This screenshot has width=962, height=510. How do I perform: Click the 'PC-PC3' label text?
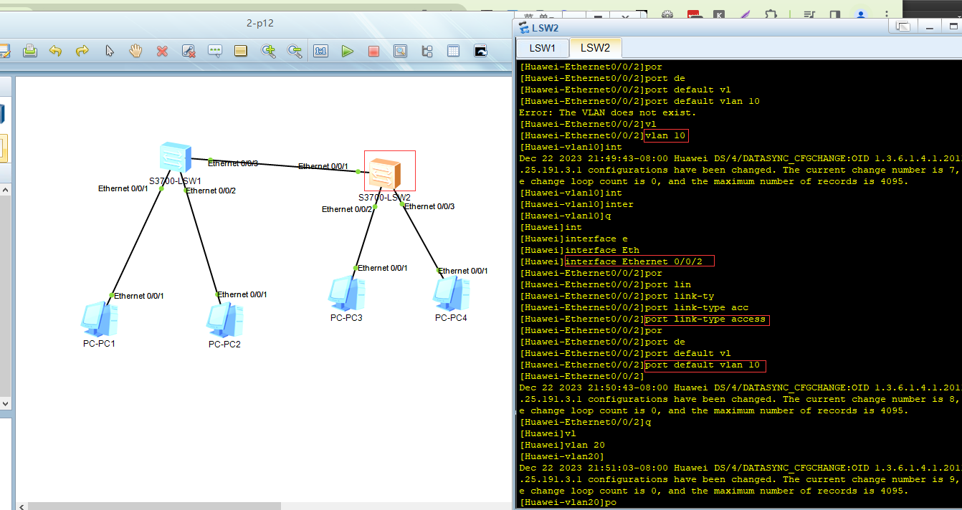point(346,317)
